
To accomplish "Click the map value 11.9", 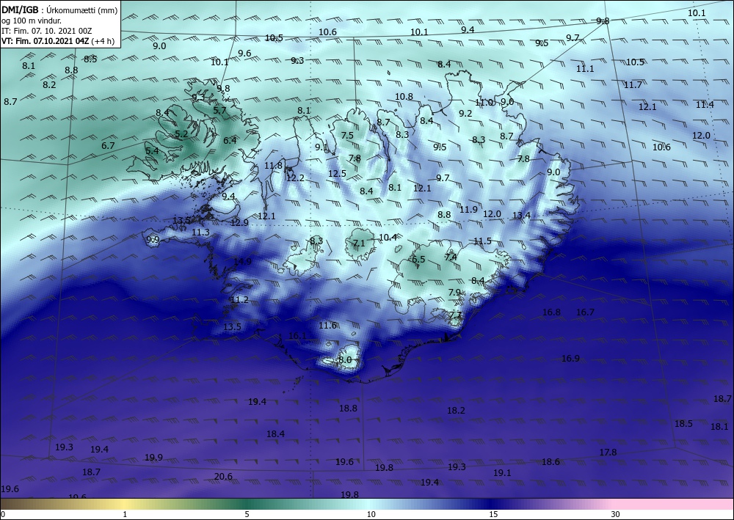I will (468, 210).
